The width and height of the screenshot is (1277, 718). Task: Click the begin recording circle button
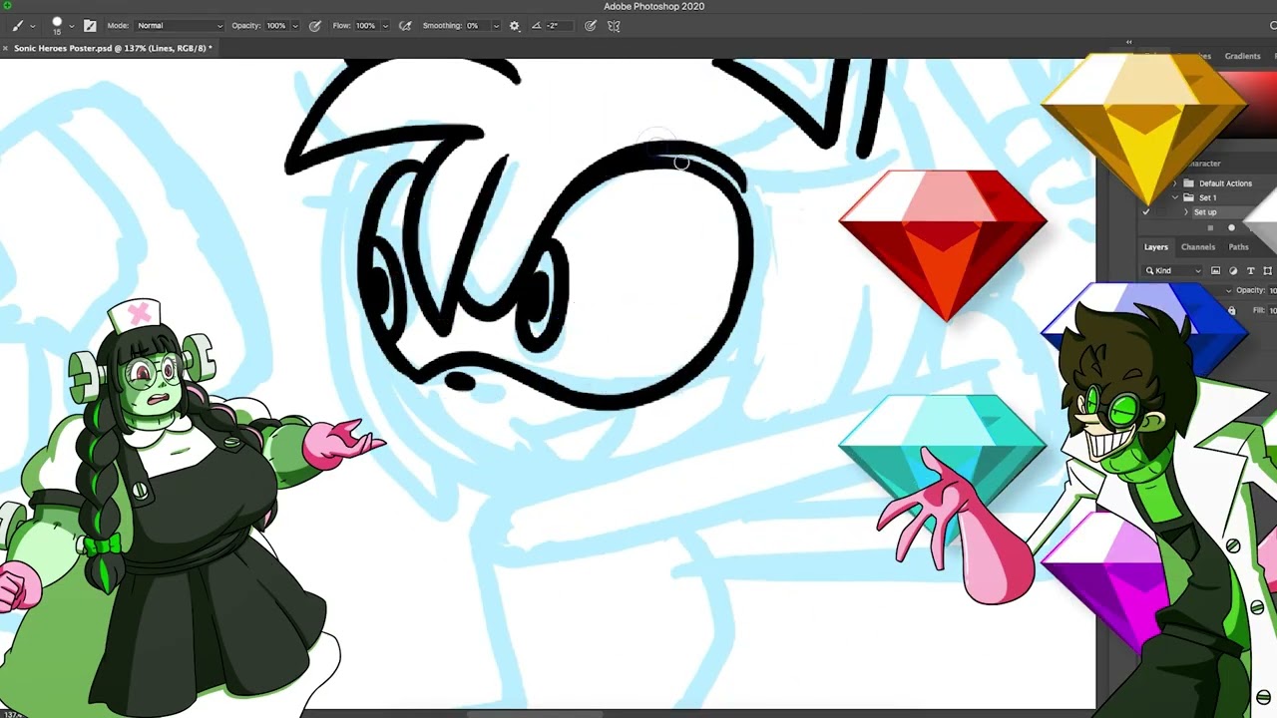1231,228
